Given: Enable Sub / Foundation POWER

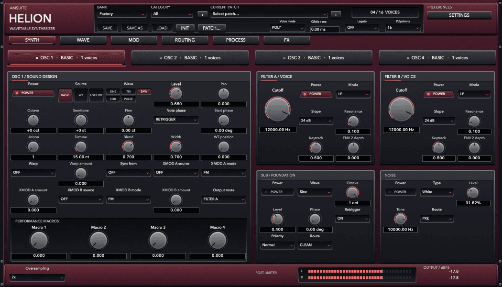Looking at the screenshot, I should pyautogui.click(x=277, y=192).
